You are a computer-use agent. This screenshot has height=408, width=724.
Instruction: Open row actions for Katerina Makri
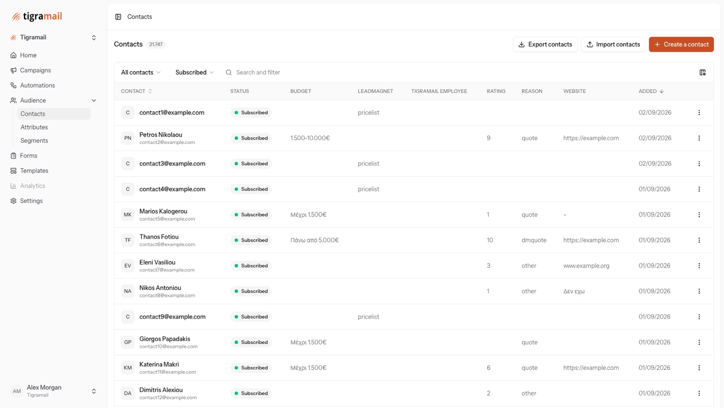pyautogui.click(x=699, y=368)
